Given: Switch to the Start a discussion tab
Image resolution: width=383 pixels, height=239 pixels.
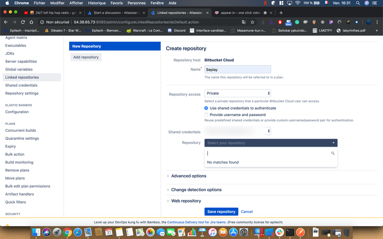Looking at the screenshot, I should 116,13.
